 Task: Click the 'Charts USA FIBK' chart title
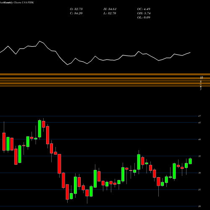[x=24, y=3]
